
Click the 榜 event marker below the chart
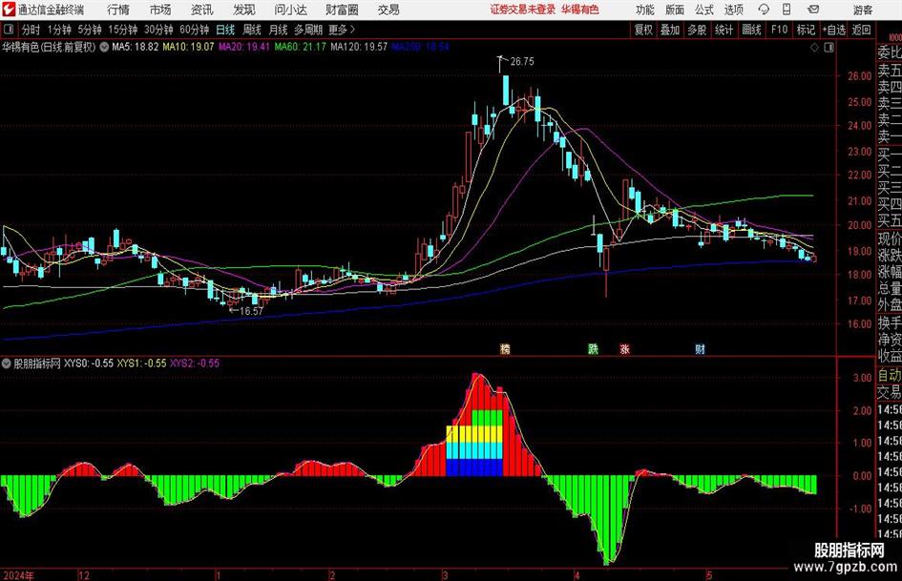pyautogui.click(x=505, y=348)
